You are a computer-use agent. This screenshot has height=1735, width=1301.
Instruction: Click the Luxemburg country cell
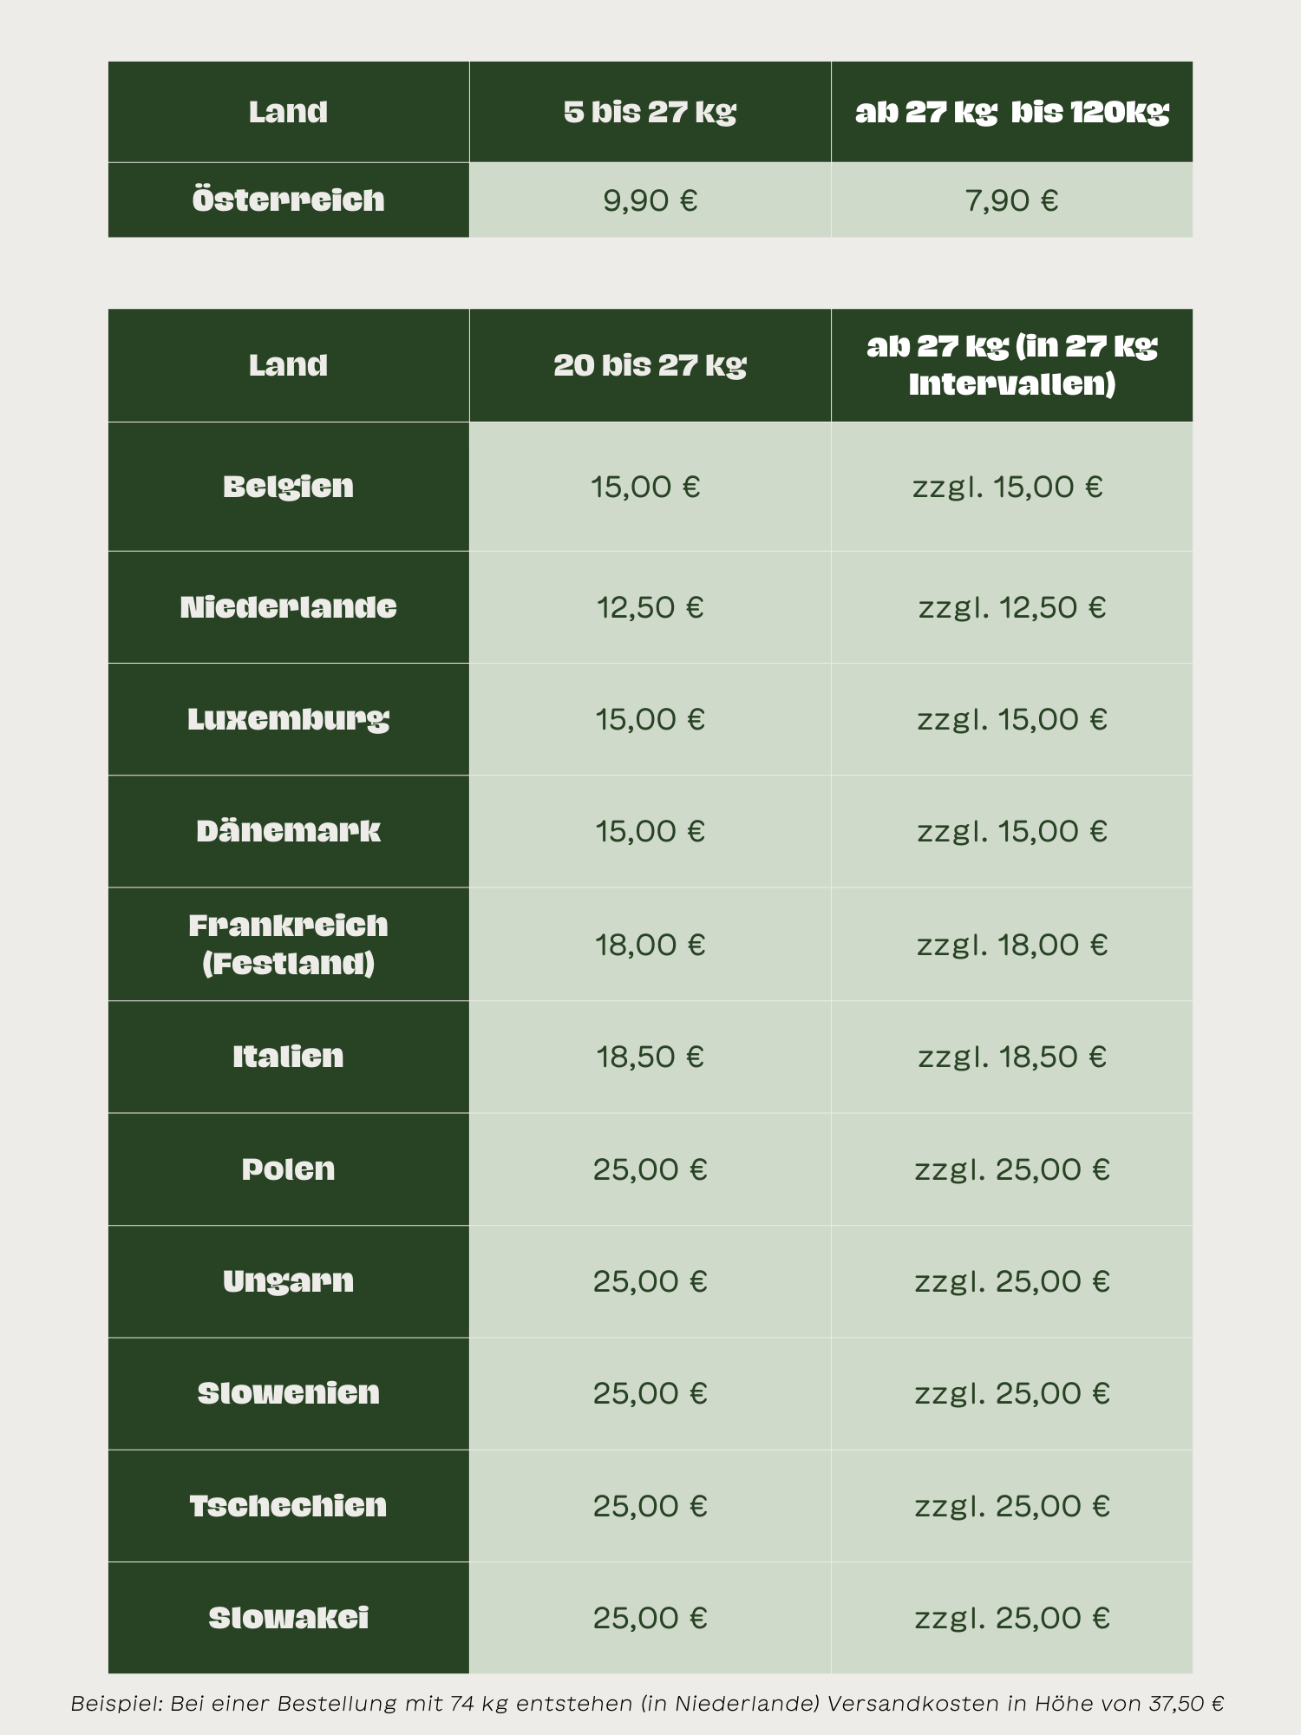[x=288, y=719]
